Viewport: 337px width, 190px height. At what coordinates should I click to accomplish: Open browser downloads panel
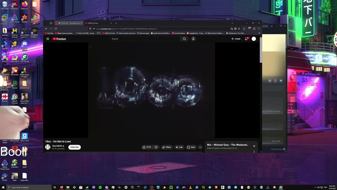(x=244, y=28)
